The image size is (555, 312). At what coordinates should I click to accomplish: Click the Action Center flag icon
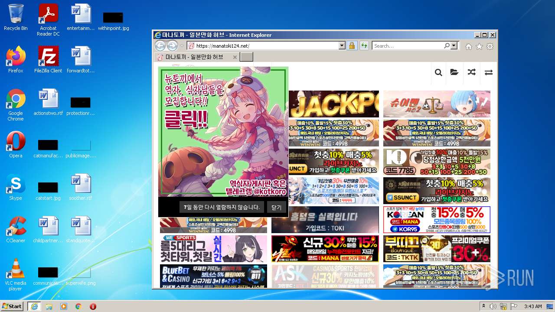pos(514,306)
